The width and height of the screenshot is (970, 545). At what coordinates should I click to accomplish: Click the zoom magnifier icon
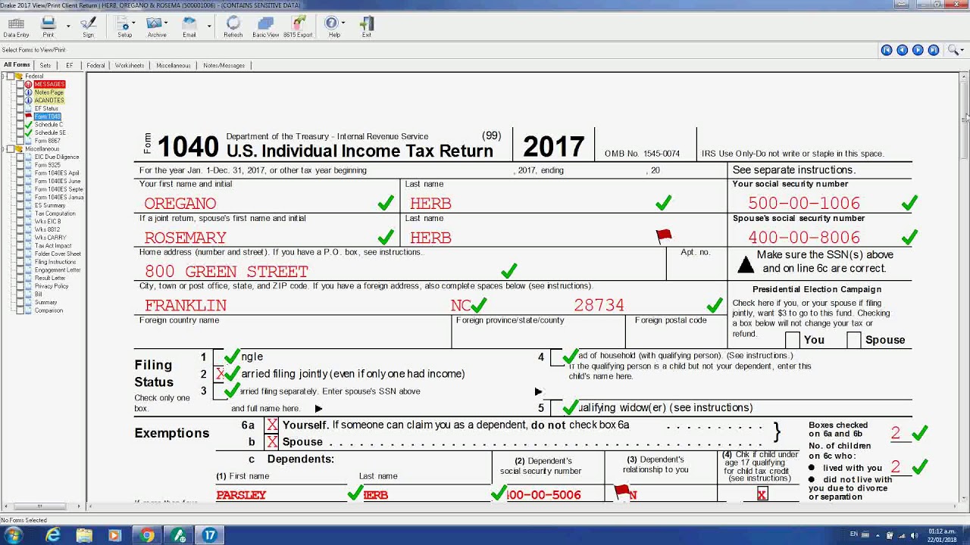[953, 50]
